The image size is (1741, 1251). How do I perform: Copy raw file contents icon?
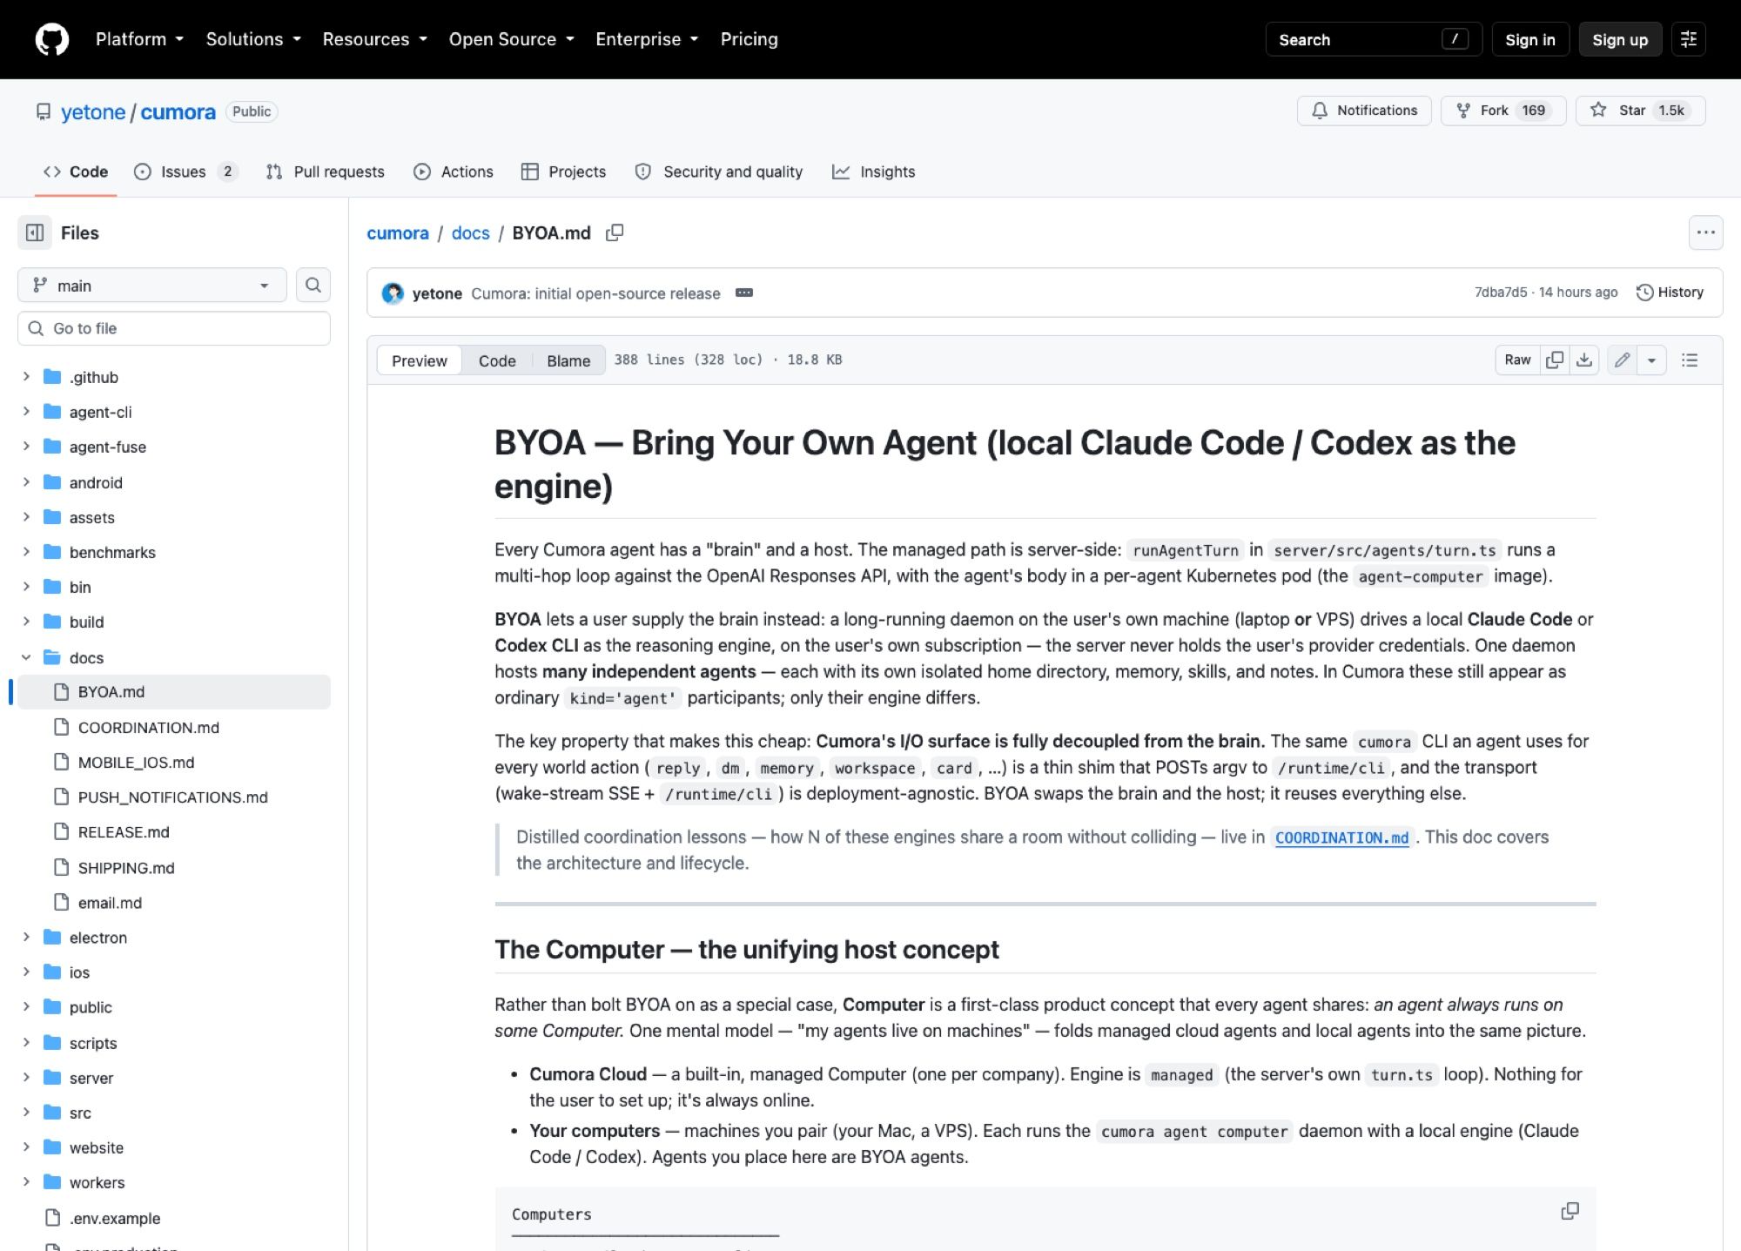1555,360
